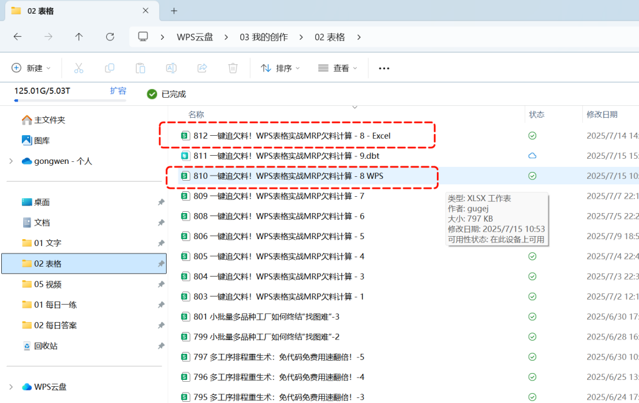Viewport: 639px width, 403px height.
Task: Click the 03 我的创作 breadcrumb
Action: pyautogui.click(x=264, y=37)
